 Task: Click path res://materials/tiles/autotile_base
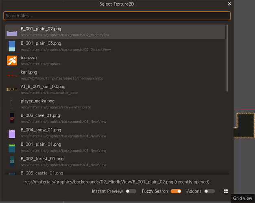49,93
